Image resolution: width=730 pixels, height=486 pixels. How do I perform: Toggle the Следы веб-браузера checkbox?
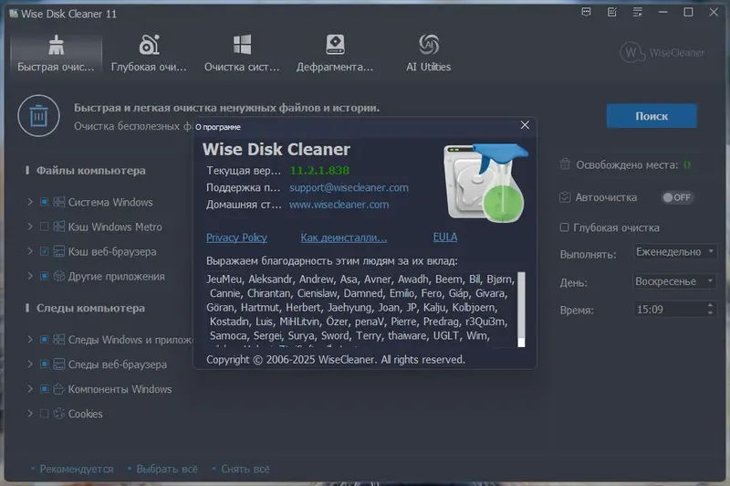pos(44,364)
